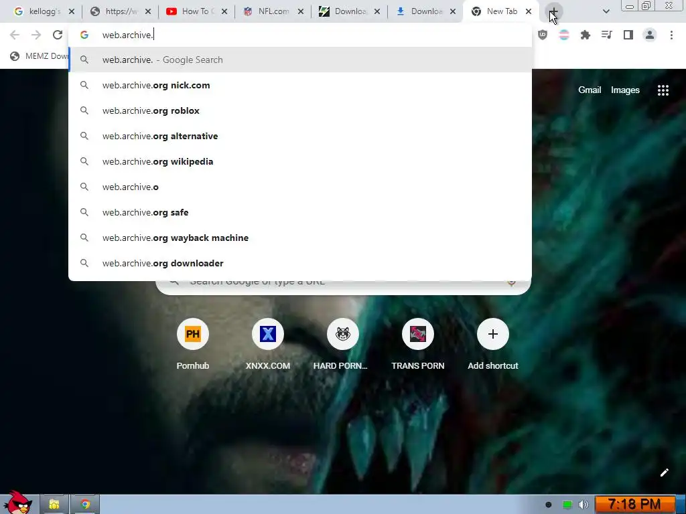Select suggestion 'web.archive.org alternative'

(300, 136)
